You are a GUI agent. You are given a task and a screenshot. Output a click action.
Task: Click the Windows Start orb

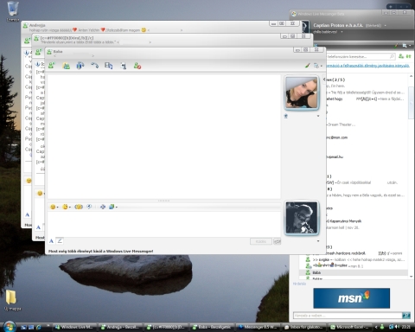(x=10, y=327)
